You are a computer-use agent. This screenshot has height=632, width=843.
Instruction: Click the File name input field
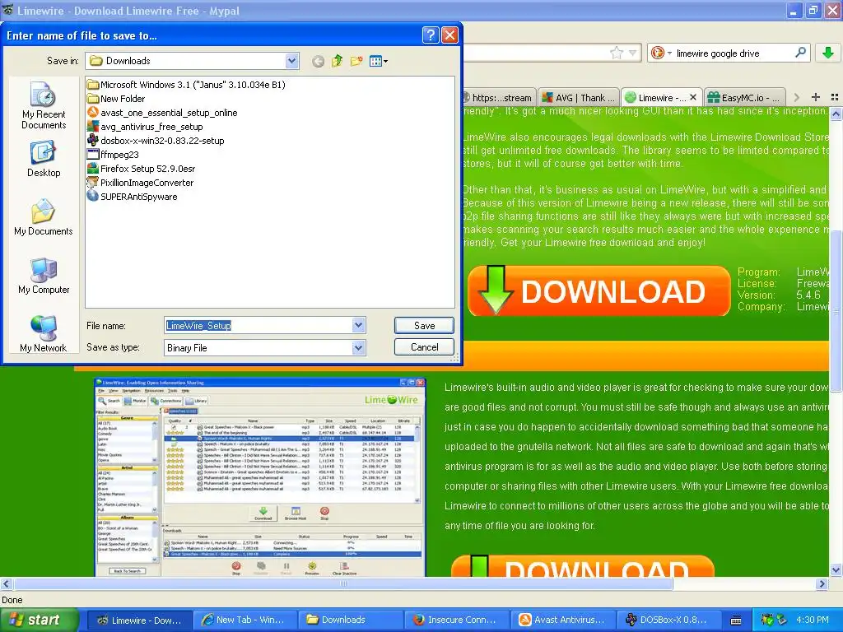click(x=258, y=325)
